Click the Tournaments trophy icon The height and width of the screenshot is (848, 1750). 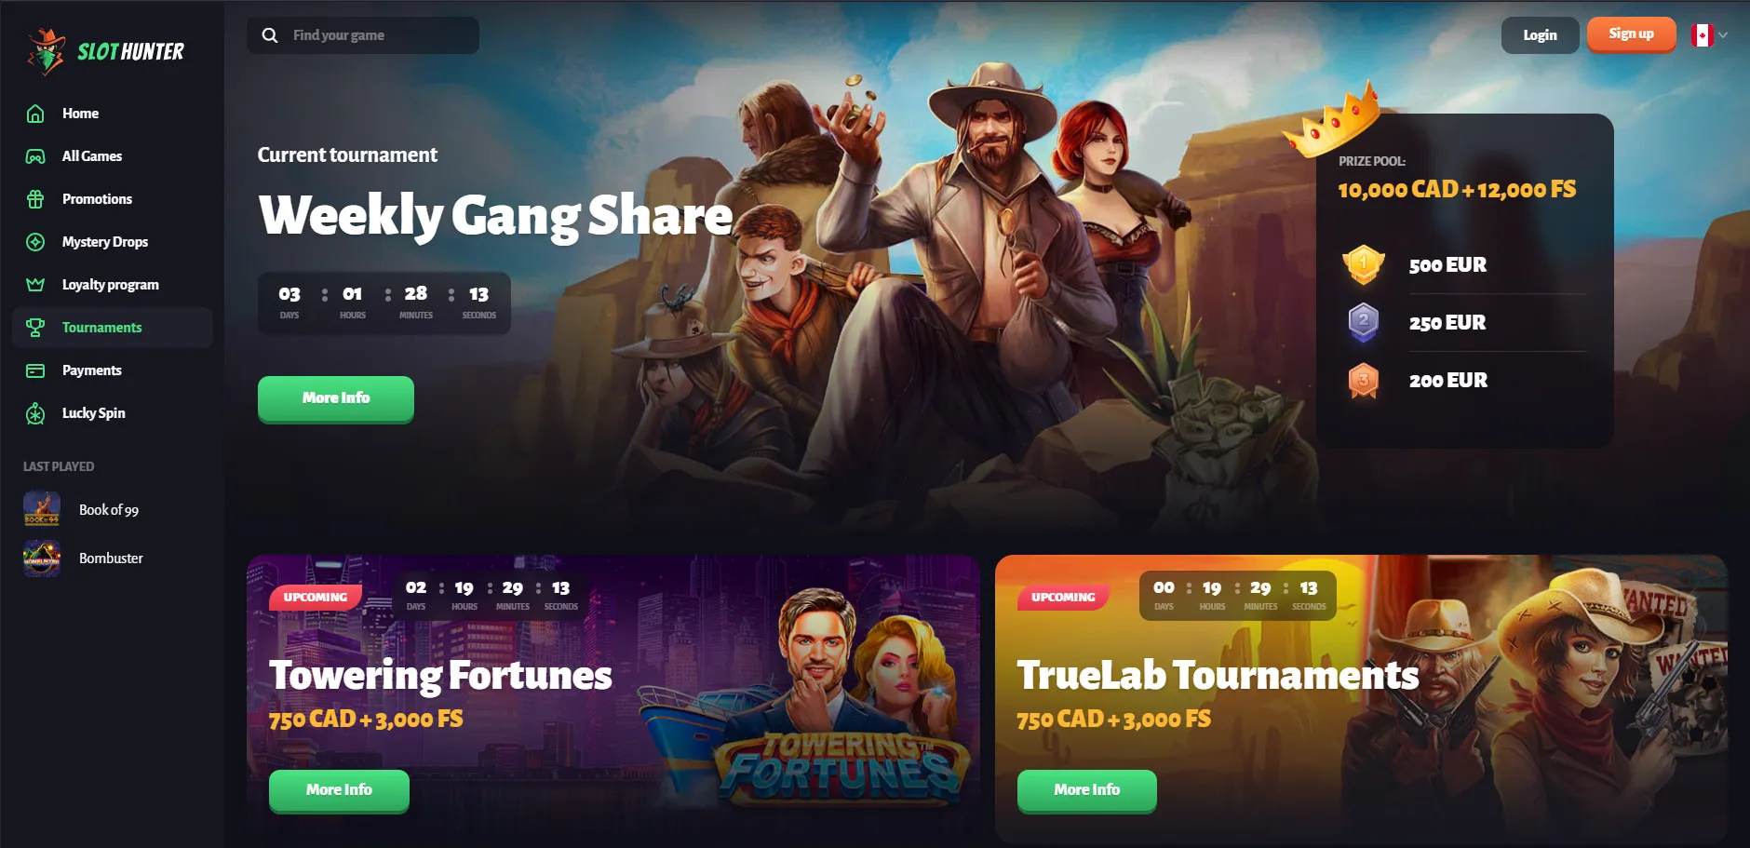(35, 328)
